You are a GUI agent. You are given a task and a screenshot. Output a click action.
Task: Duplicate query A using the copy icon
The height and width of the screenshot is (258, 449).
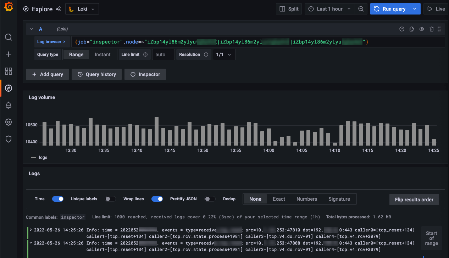412,29
